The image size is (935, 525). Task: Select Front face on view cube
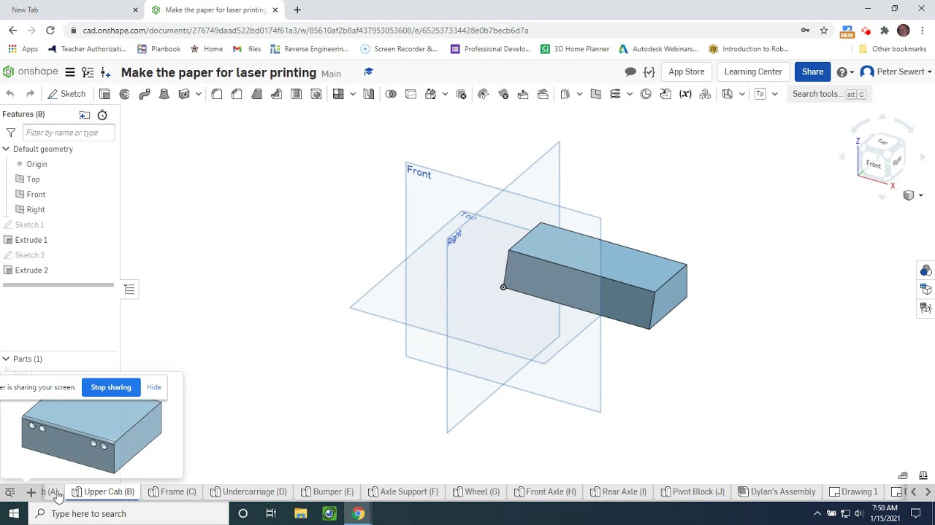pos(873,164)
